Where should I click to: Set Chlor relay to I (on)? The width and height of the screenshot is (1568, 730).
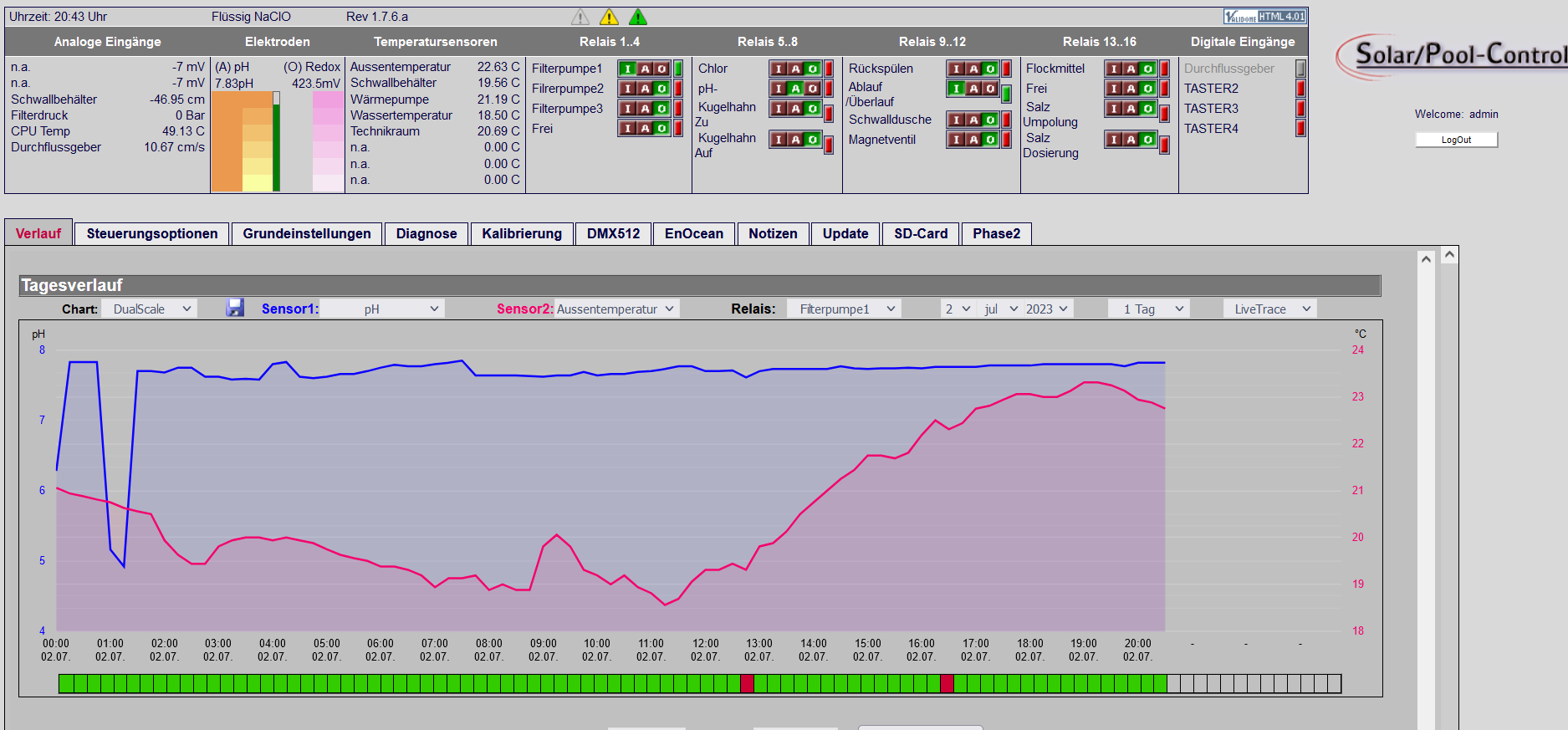point(779,69)
